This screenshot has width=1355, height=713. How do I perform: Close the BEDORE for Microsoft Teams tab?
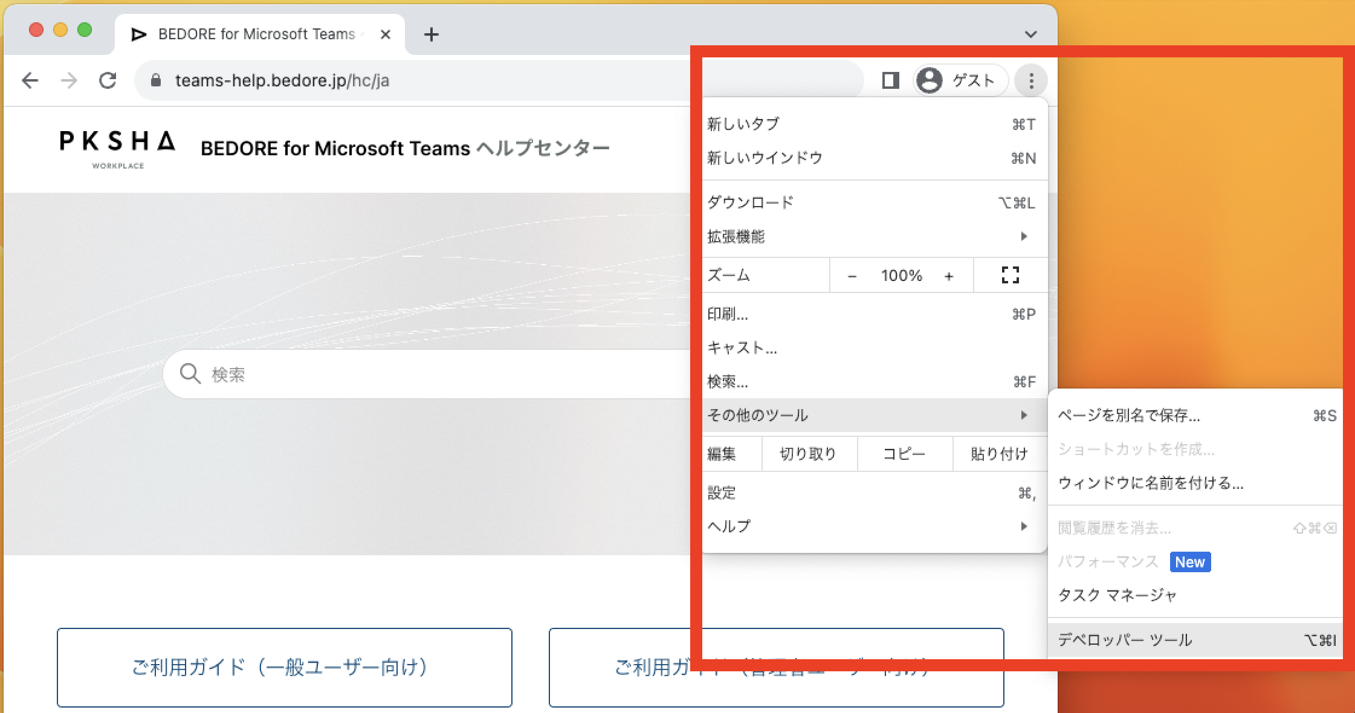(385, 34)
